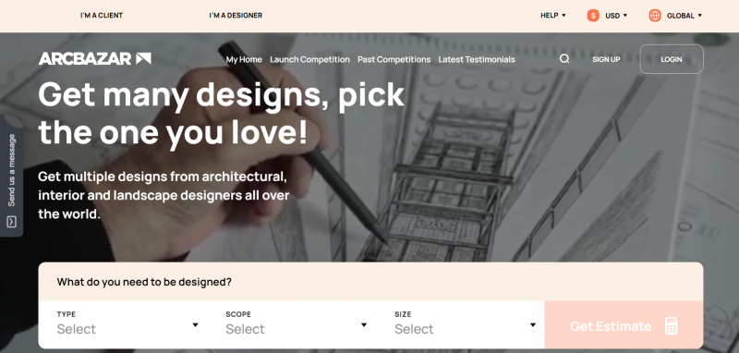Screen dimensions: 739x353
Task: Click the search magnifier icon
Action: [564, 59]
